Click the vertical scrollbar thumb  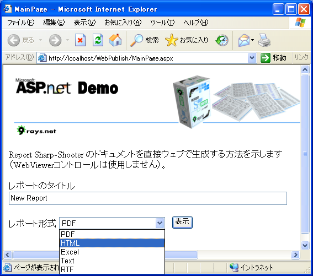tap(305, 154)
